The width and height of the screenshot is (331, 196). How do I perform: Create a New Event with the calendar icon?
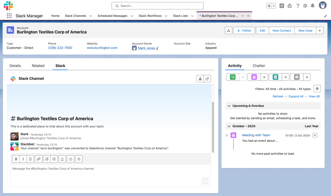tap(254, 77)
